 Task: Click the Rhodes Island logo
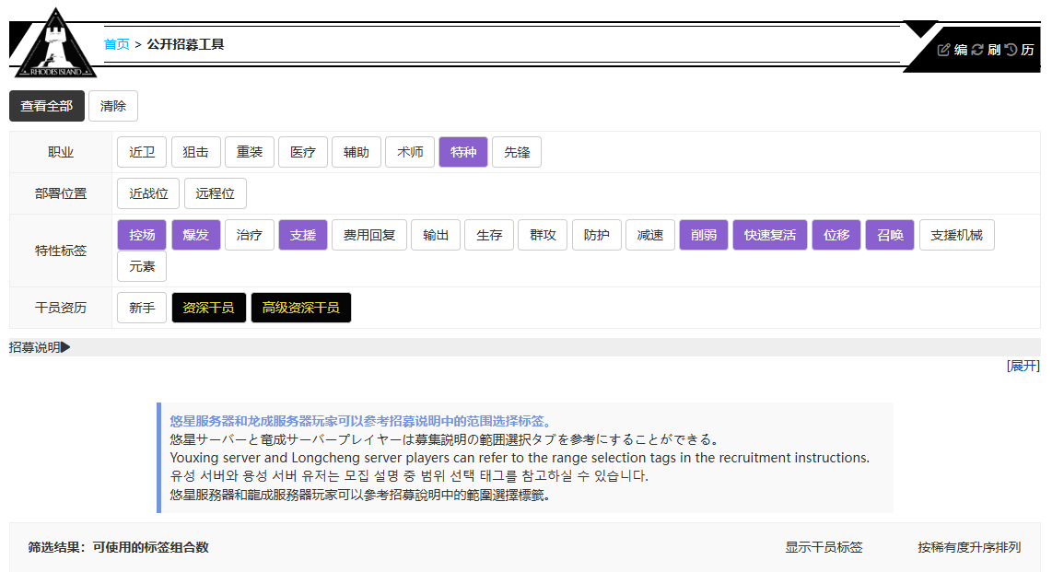pos(55,43)
